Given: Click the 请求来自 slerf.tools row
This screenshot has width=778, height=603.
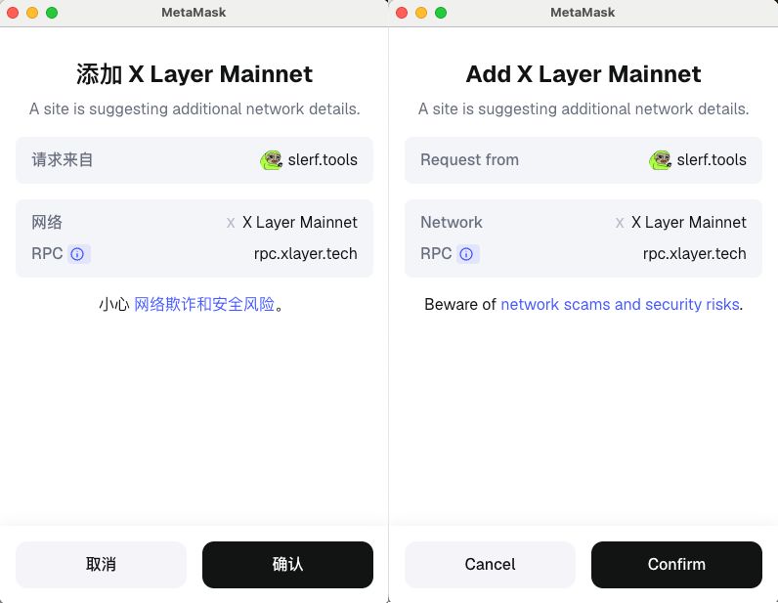Looking at the screenshot, I should click(194, 160).
